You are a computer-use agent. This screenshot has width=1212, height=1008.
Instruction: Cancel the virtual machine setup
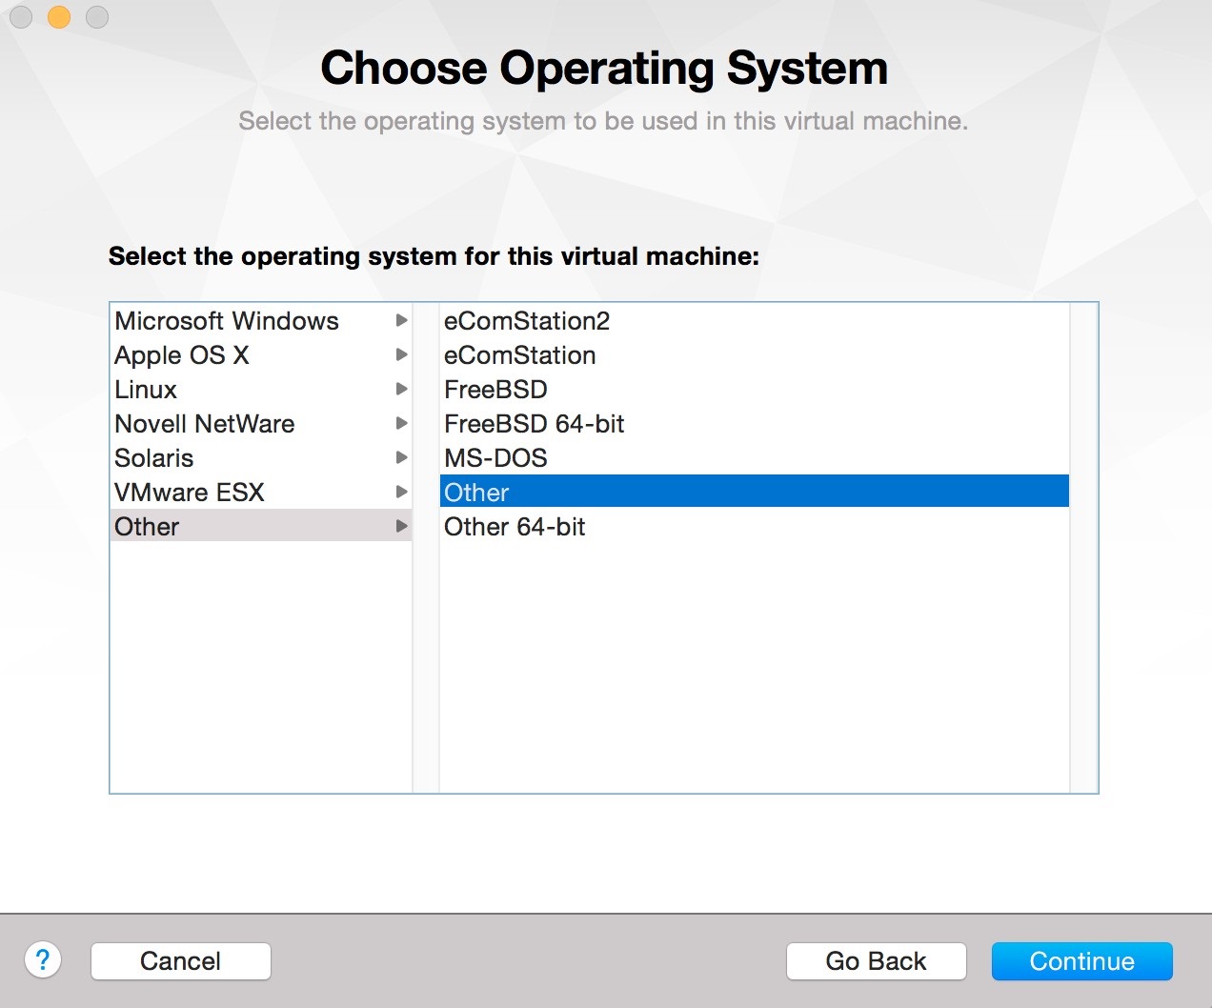coord(181,961)
